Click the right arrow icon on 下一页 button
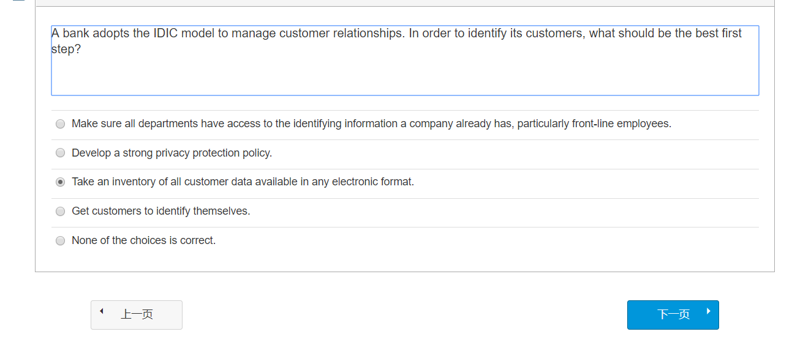Screen dimensions: 792x348 pyautogui.click(x=709, y=311)
